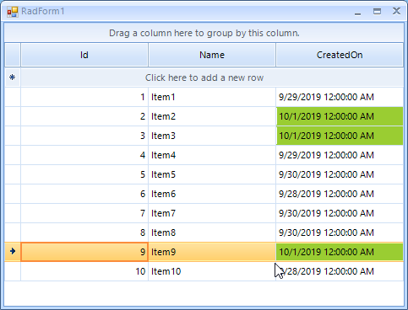408x310 pixels.
Task: Click the CreatedOn cell in Item8 row
Action: pos(340,232)
